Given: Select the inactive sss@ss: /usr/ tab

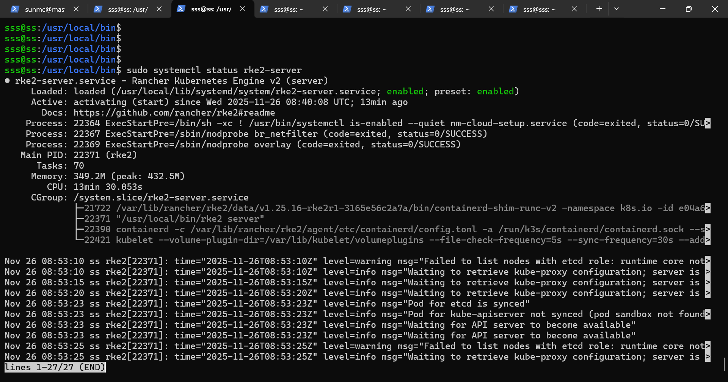Looking at the screenshot, I should click(x=128, y=9).
